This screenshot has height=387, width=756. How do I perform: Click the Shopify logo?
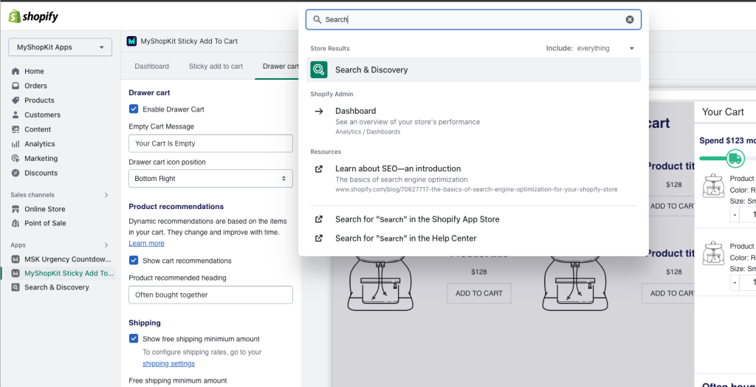point(33,16)
